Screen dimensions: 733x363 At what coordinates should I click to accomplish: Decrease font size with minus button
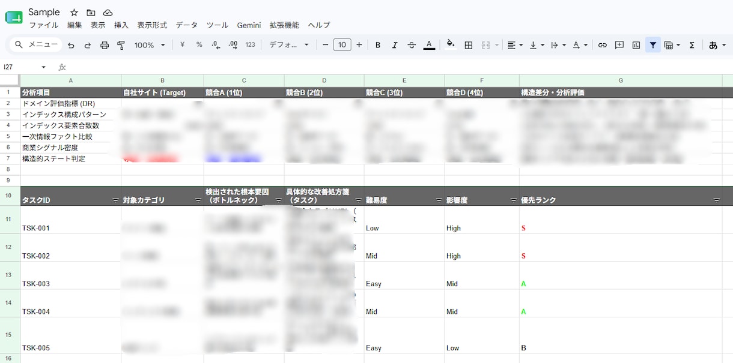pyautogui.click(x=326, y=45)
